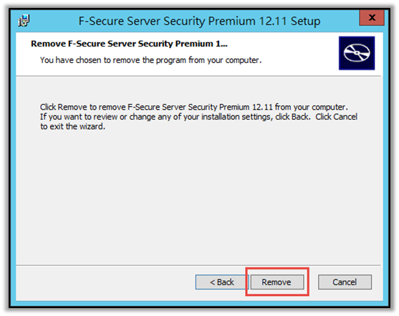Click the title bar text 'F-Secure Server Security Premium 12.11 Setup'
Image resolution: width=399 pixels, height=316 pixels.
click(x=199, y=21)
